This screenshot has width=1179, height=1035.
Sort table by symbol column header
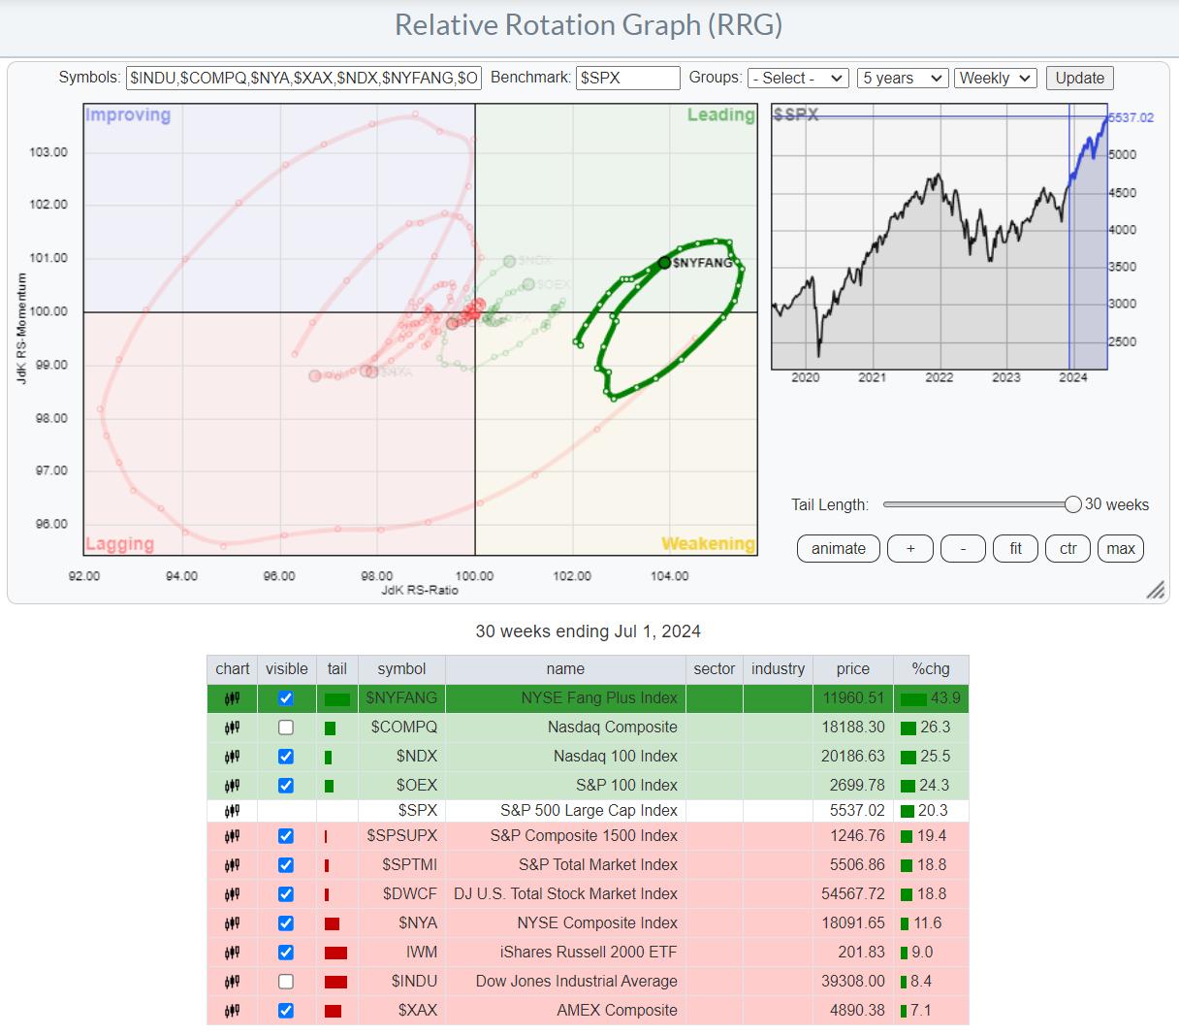[401, 669]
